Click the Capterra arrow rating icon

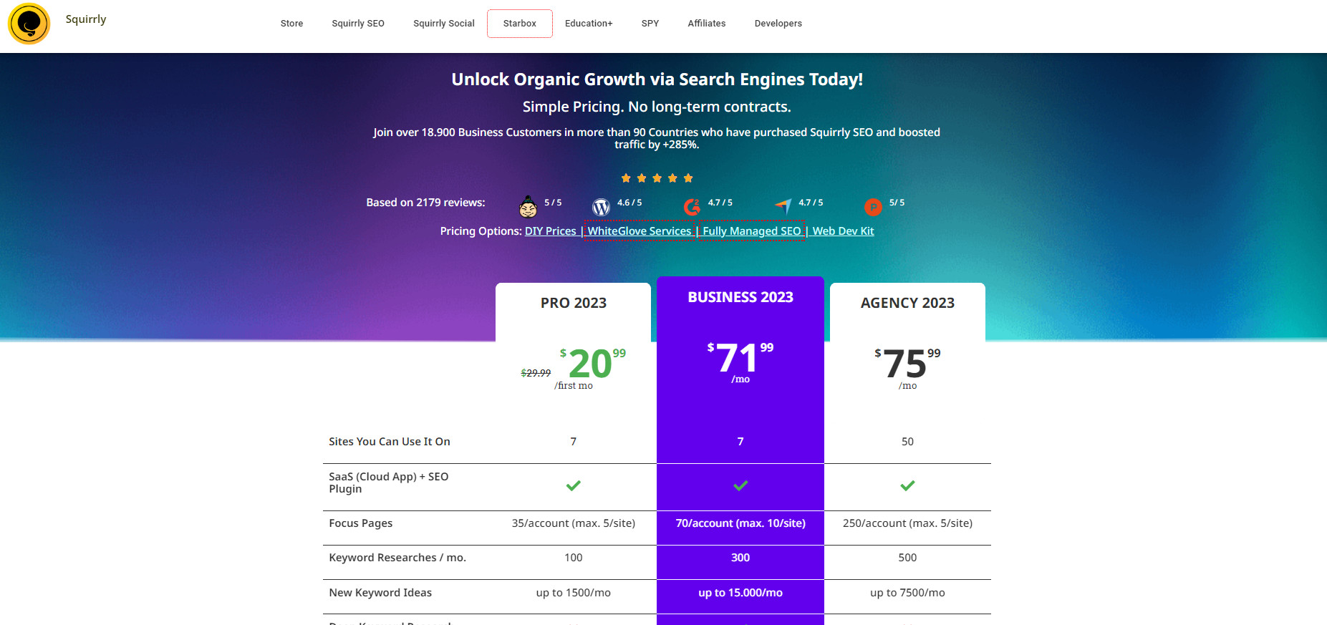(783, 206)
